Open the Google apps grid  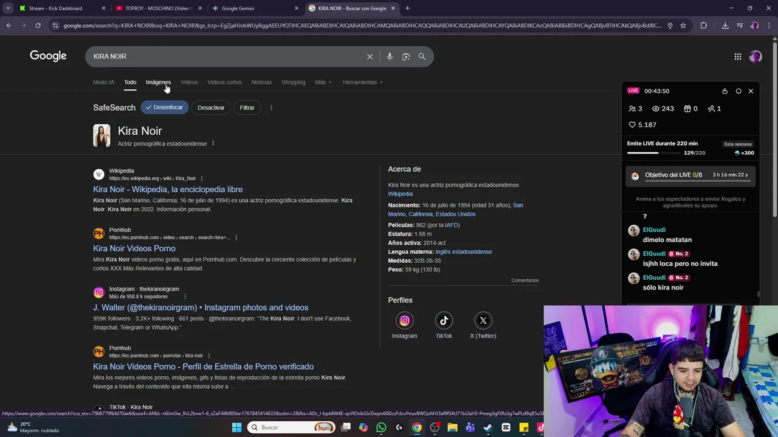click(737, 56)
